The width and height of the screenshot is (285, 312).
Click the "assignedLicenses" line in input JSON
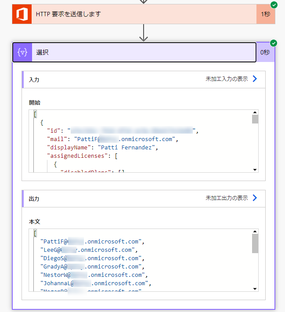[82, 156]
